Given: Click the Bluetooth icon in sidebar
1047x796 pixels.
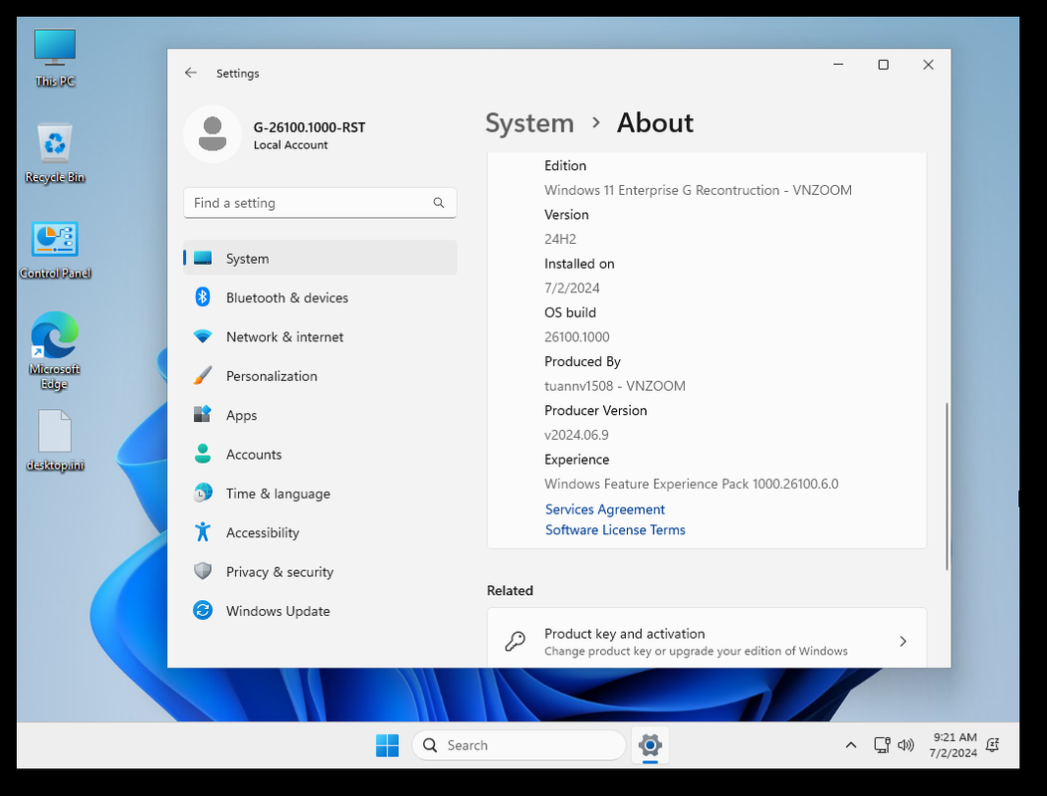Looking at the screenshot, I should tap(203, 298).
